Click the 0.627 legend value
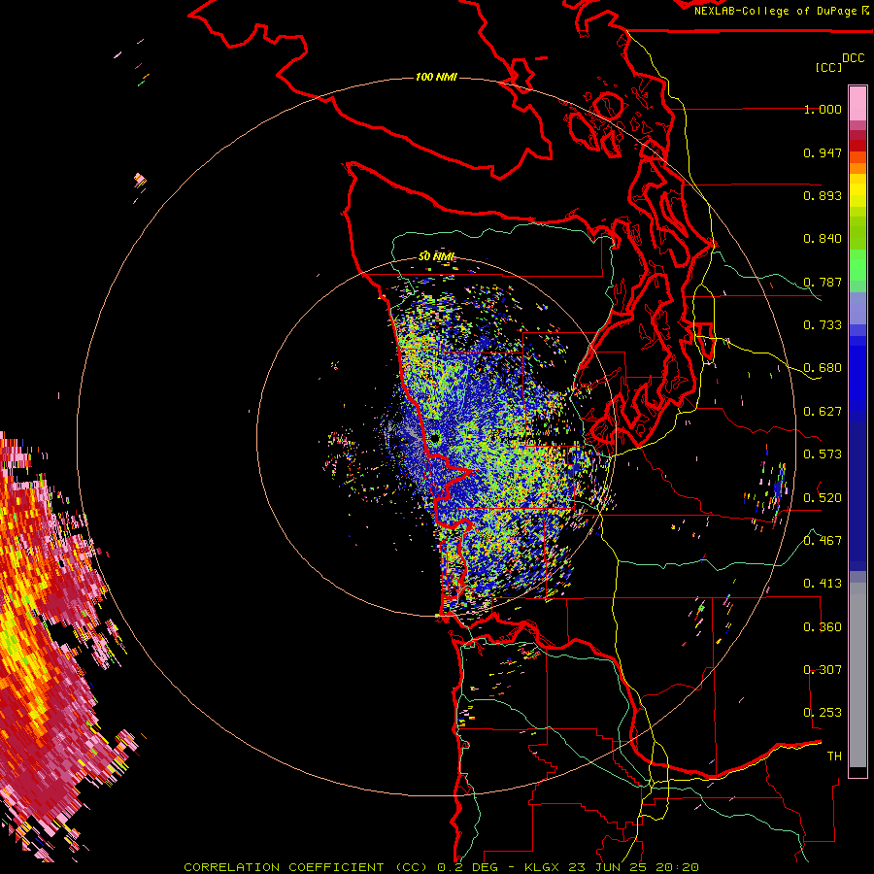 pos(823,412)
